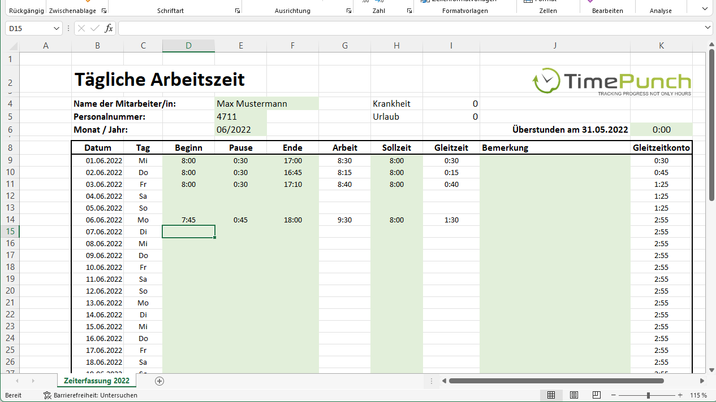Click the zoom slider handle

pos(648,395)
